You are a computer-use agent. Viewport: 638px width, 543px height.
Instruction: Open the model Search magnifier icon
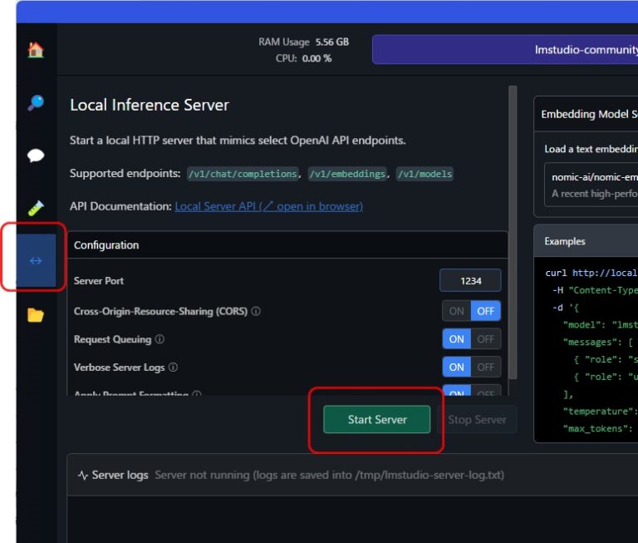[x=36, y=103]
